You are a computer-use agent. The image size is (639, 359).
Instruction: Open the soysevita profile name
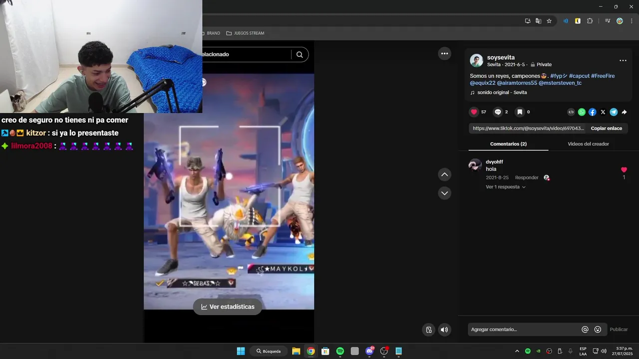pyautogui.click(x=501, y=58)
